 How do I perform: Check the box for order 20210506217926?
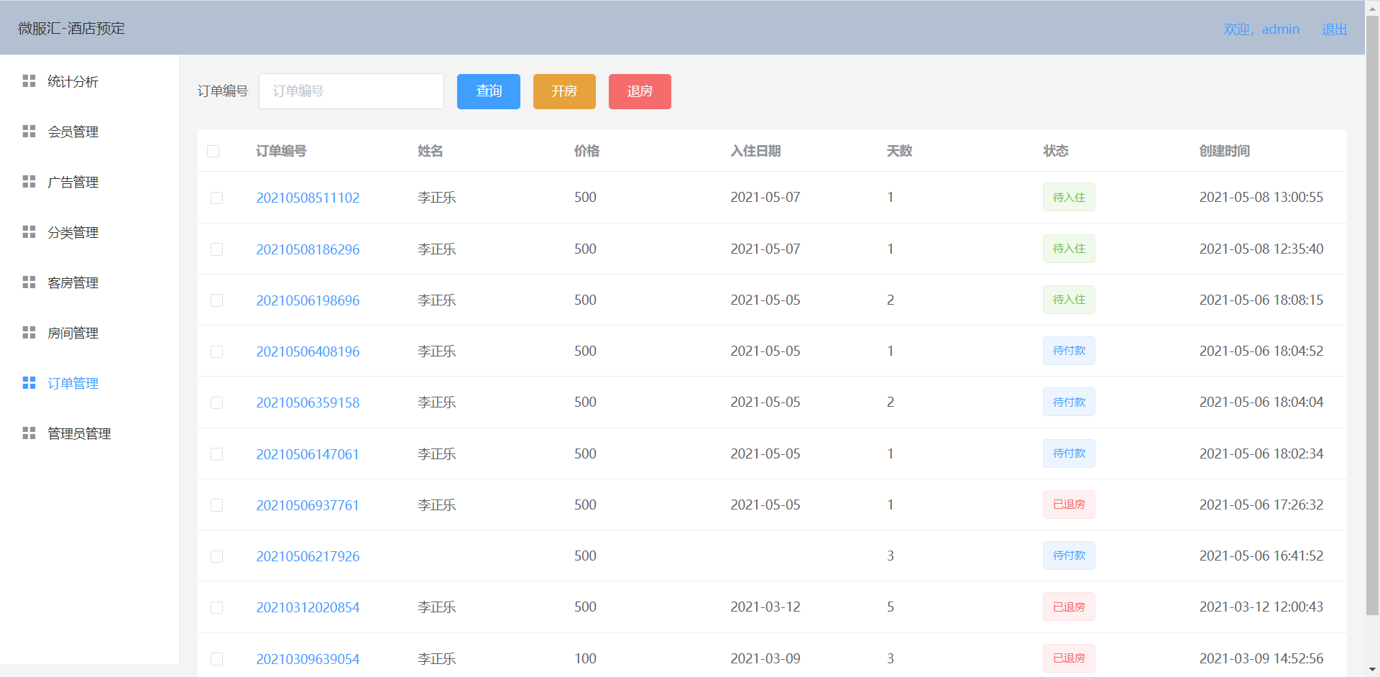coord(216,556)
